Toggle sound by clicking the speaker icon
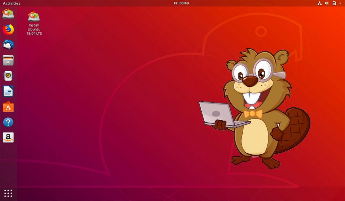This screenshot has width=345, height=201. 327,3
